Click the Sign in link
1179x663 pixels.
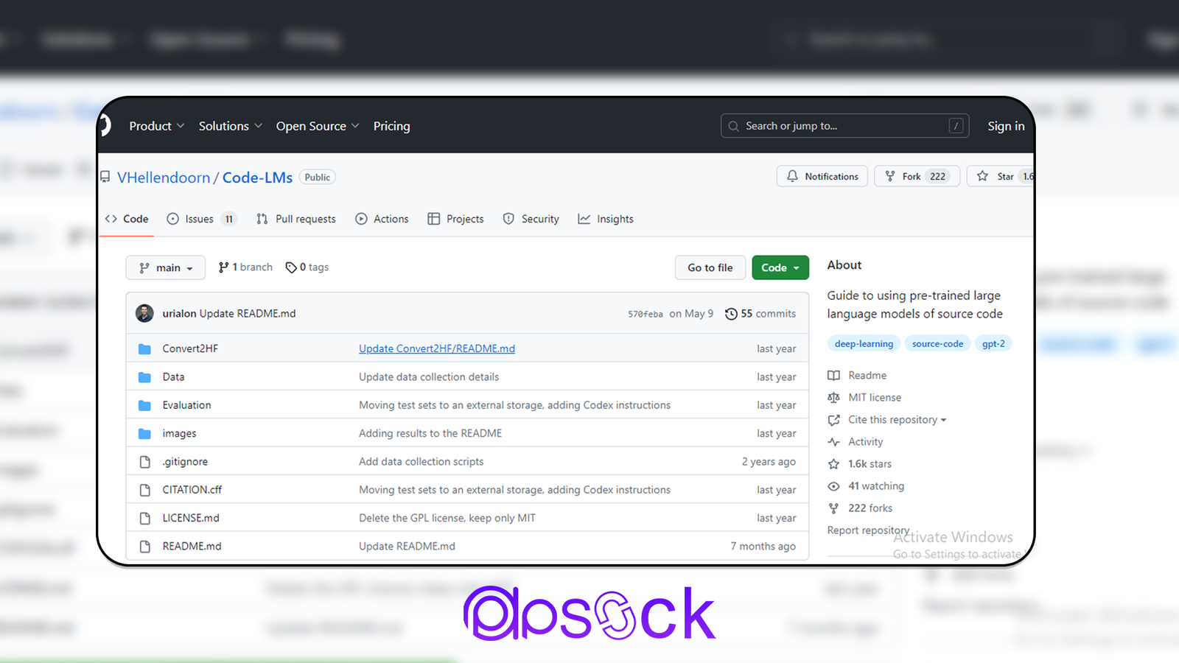[1006, 126]
